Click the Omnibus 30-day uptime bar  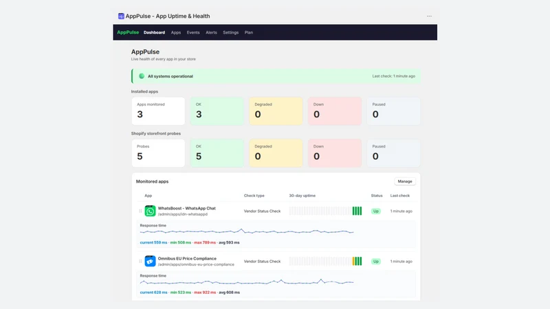(x=325, y=261)
